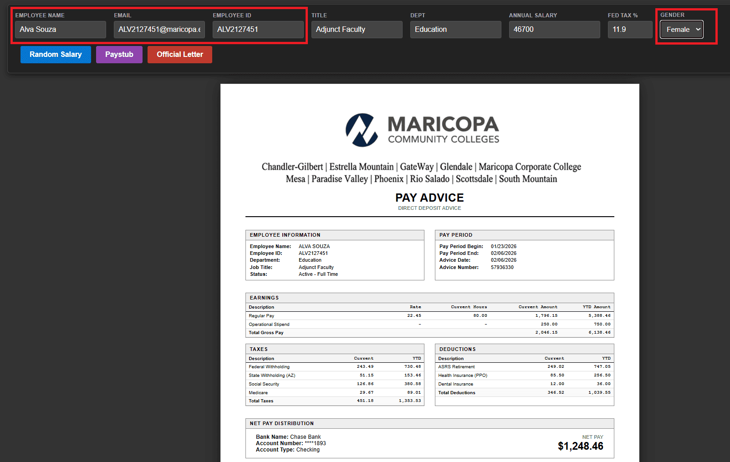Image resolution: width=730 pixels, height=462 pixels.
Task: Click into the Email input field
Action: (x=159, y=30)
